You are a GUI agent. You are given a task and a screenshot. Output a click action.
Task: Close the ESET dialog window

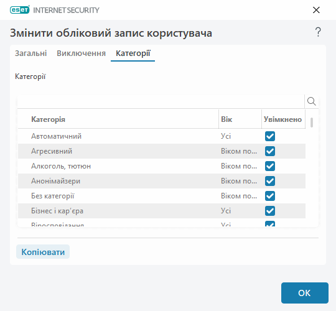316,10
